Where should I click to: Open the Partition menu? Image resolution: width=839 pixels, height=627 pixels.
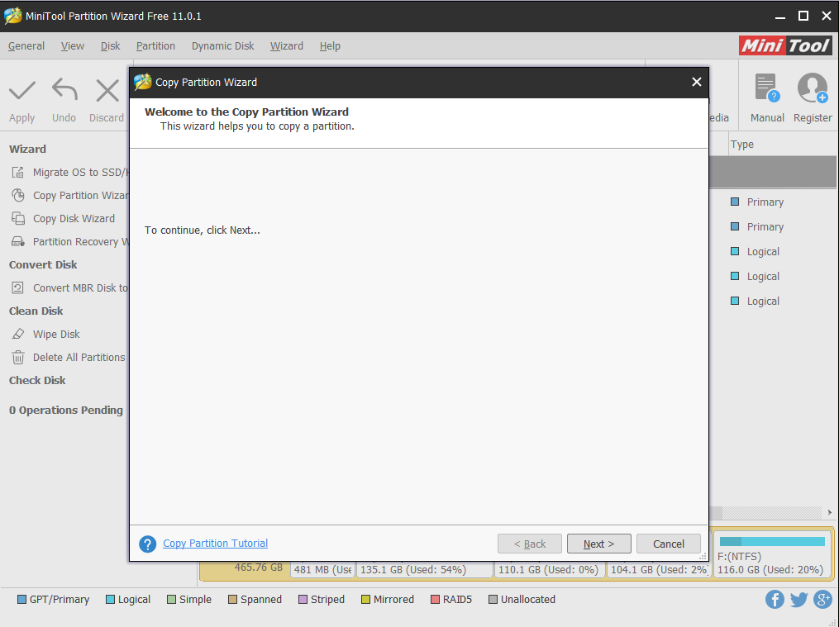[x=155, y=46]
